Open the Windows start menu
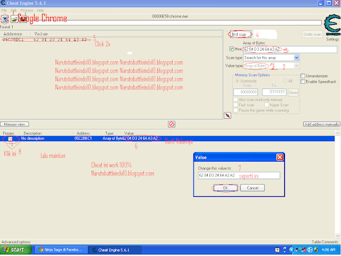 15,250
